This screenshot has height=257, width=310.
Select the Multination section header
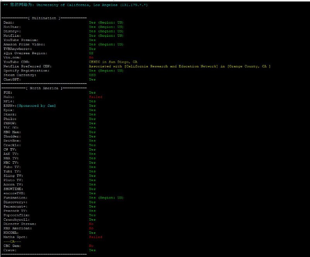(x=44, y=18)
